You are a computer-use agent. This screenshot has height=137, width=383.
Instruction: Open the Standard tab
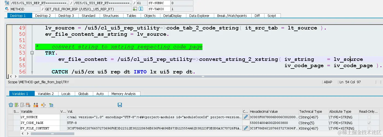coord(89,16)
